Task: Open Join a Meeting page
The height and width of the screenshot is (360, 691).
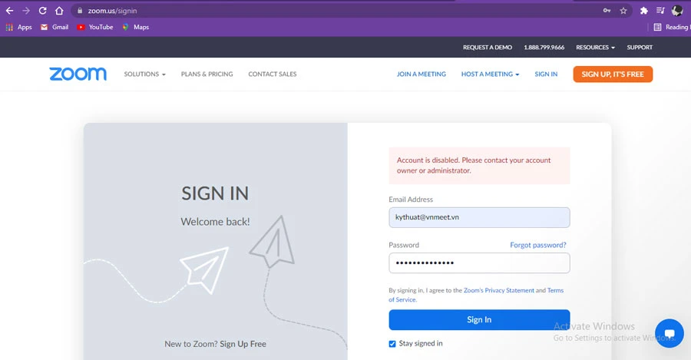Action: pyautogui.click(x=421, y=74)
